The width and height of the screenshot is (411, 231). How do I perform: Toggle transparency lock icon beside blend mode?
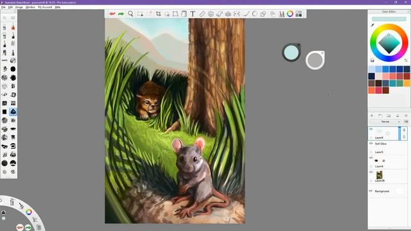coord(406,121)
